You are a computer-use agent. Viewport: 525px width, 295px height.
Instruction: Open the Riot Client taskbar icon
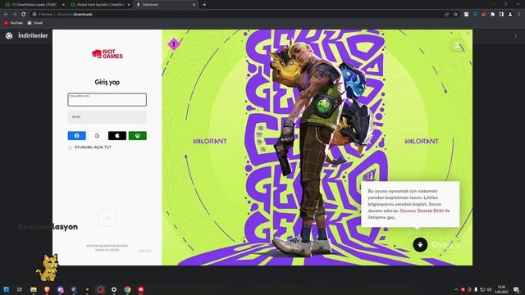tap(140, 289)
